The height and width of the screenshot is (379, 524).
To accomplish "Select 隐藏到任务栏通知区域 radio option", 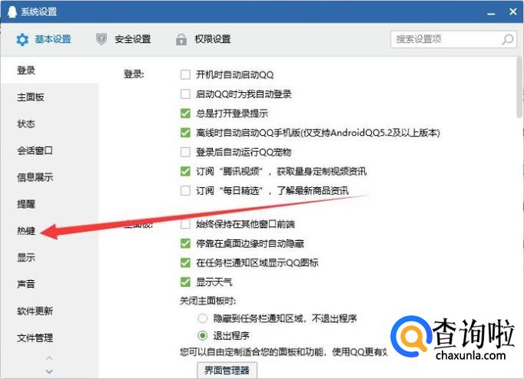I will pos(203,318).
